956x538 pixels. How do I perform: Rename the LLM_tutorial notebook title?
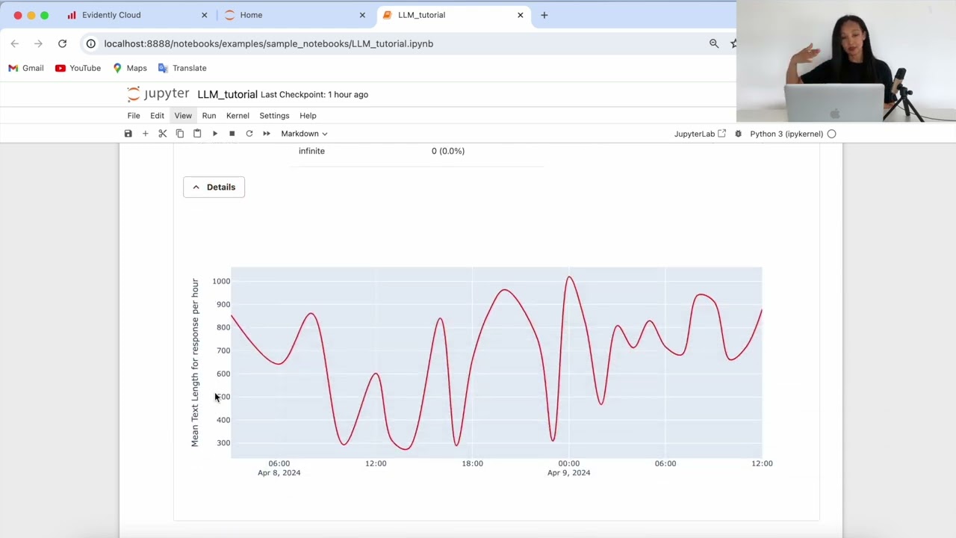click(x=227, y=94)
